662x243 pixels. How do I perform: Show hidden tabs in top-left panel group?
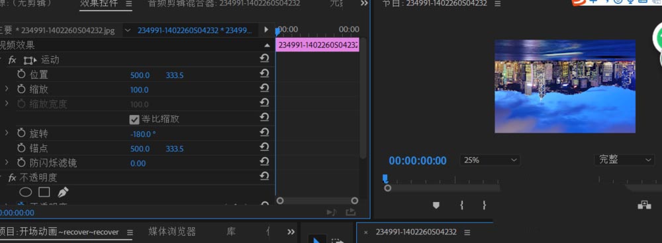(x=364, y=3)
